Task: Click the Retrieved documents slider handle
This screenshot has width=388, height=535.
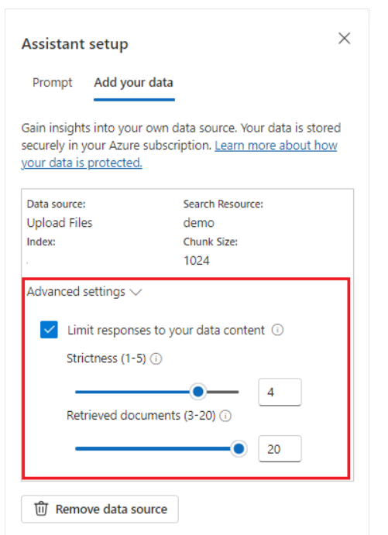Action: [239, 449]
